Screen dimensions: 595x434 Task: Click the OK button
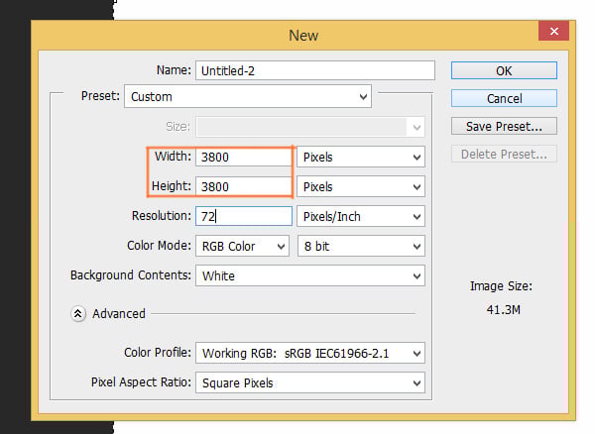pos(504,70)
